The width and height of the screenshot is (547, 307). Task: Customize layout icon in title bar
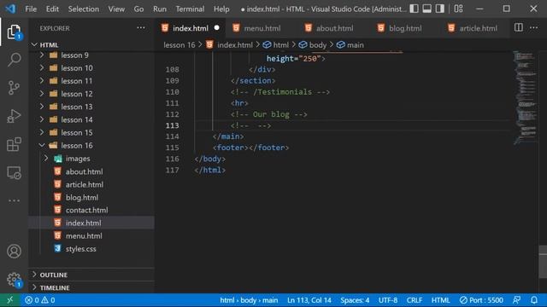tap(458, 9)
